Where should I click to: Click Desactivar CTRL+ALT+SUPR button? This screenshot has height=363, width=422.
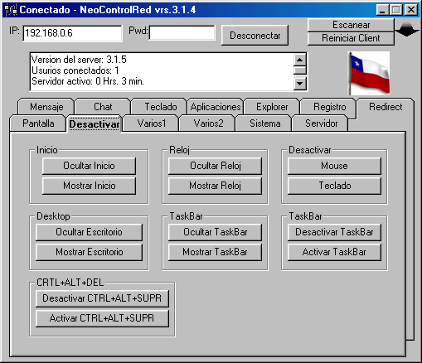click(102, 298)
